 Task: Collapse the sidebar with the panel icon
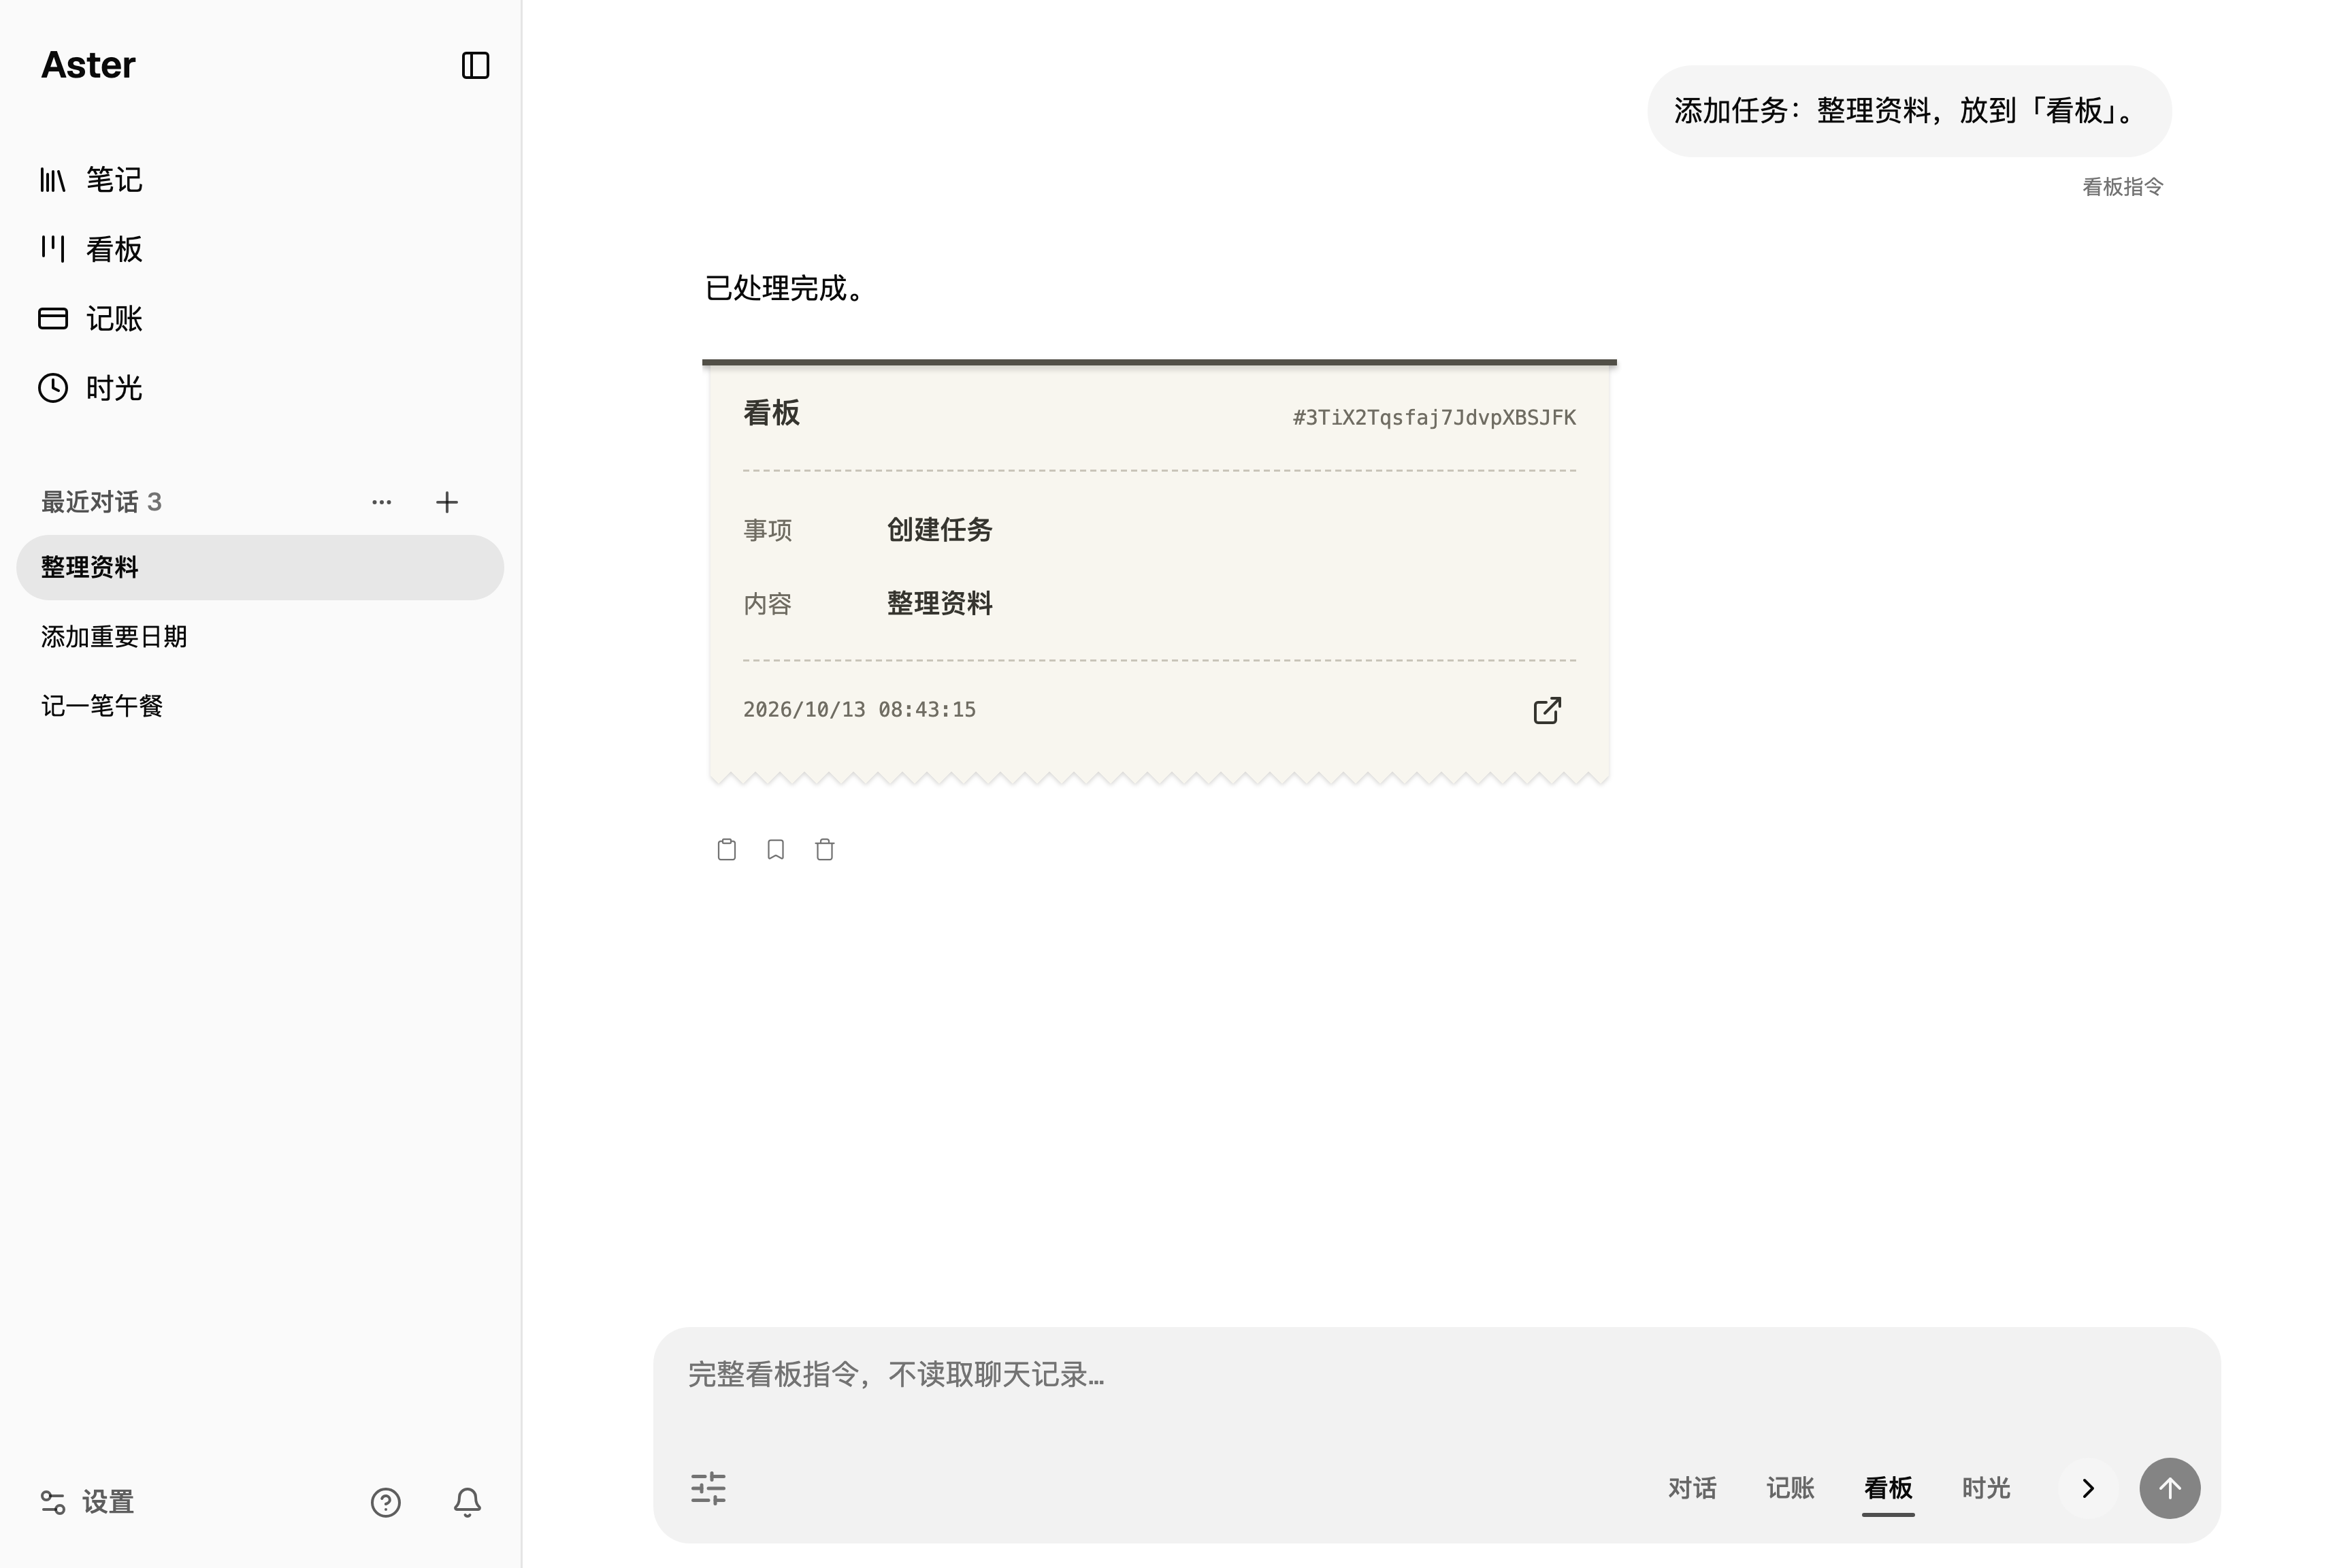pyautogui.click(x=475, y=65)
